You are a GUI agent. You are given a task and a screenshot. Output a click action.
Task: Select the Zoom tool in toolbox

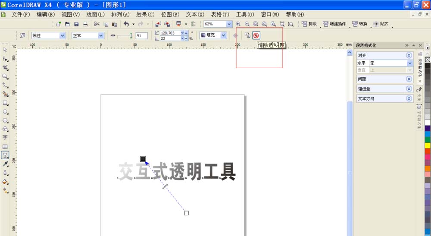[5, 76]
